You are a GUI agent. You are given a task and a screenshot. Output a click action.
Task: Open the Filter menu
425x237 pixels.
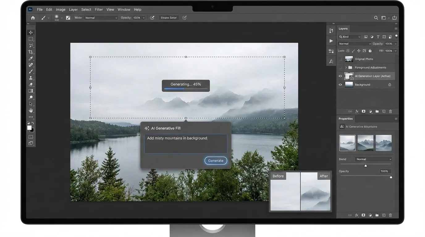[99, 10]
